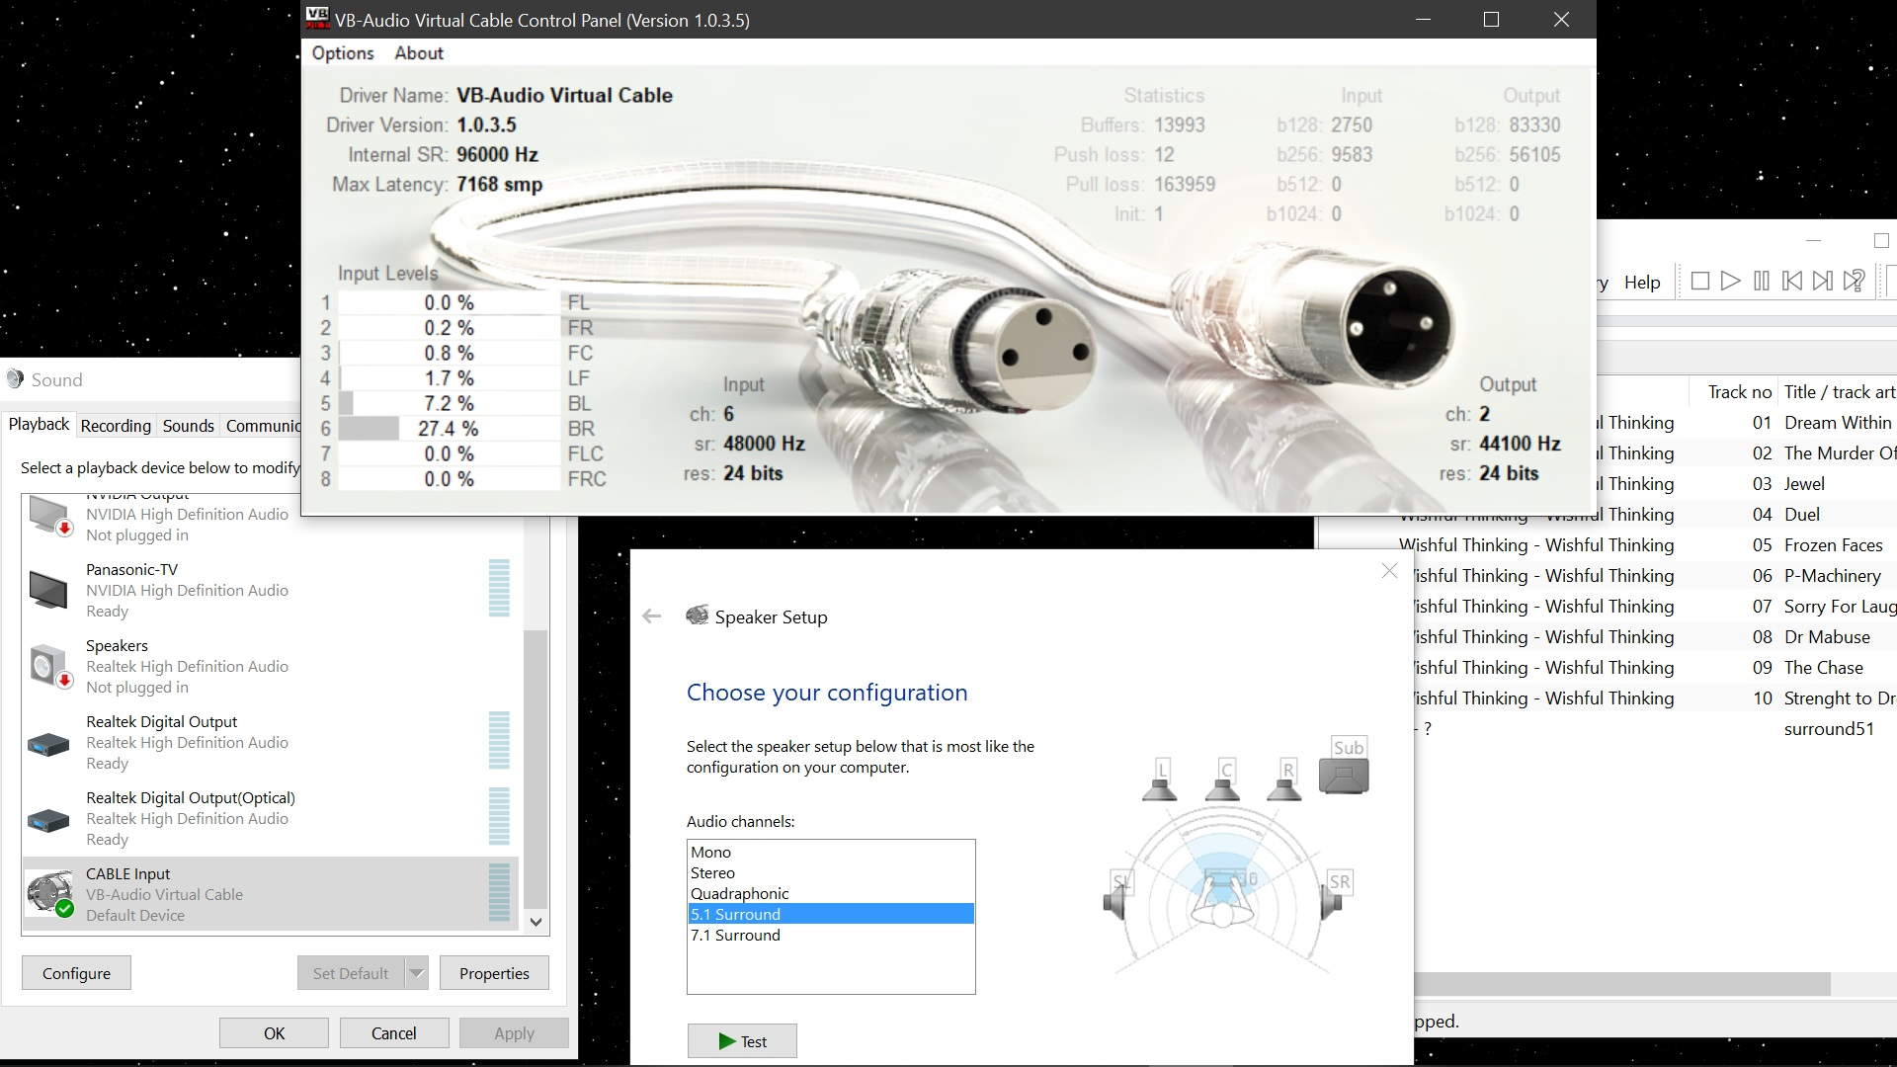
Task: Click the playback device list scrollbar thumb
Action: coord(536,769)
